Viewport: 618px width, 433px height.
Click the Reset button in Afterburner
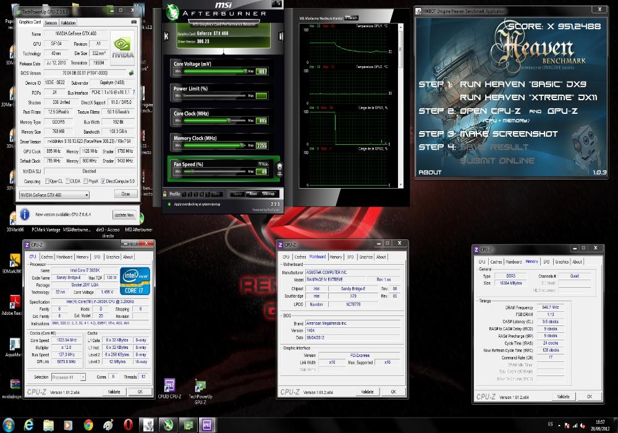tap(252, 194)
